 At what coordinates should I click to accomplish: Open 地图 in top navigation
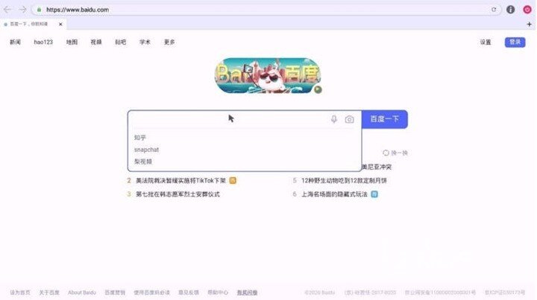point(72,42)
